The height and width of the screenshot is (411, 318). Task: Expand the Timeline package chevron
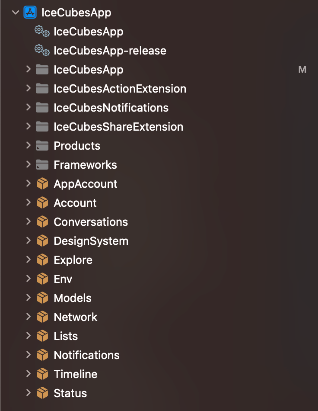tap(28, 374)
